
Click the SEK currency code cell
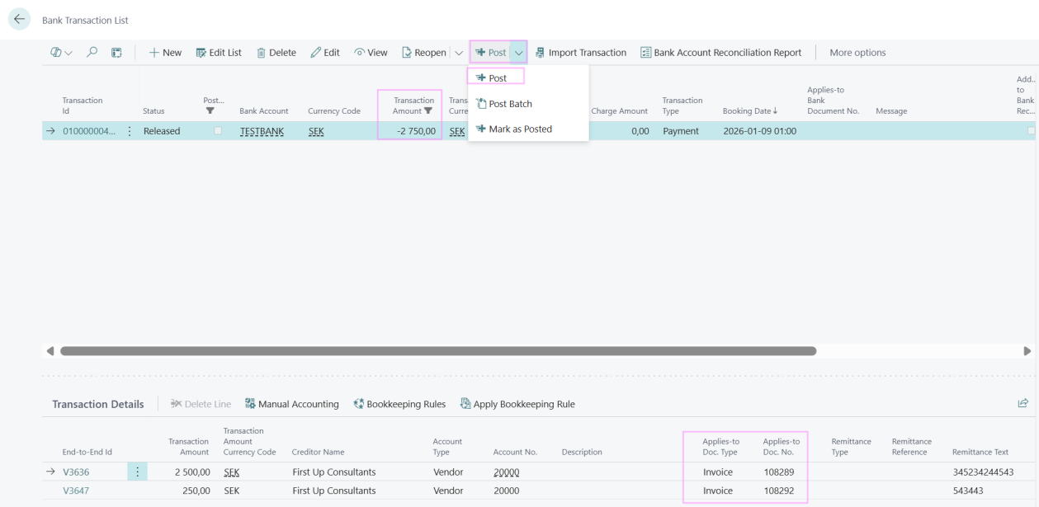[x=316, y=131]
